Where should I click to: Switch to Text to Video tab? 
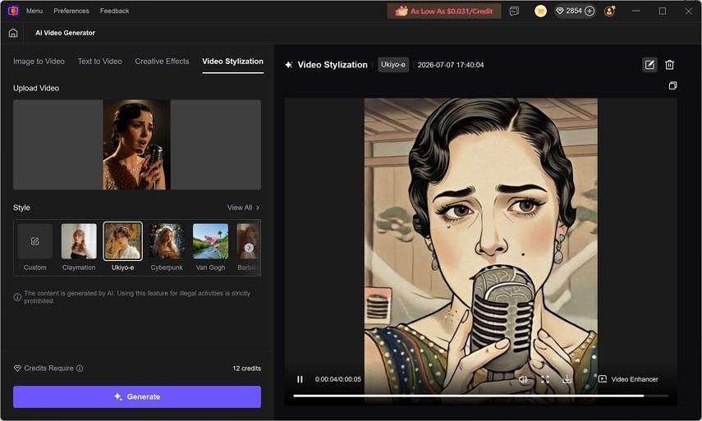(100, 62)
